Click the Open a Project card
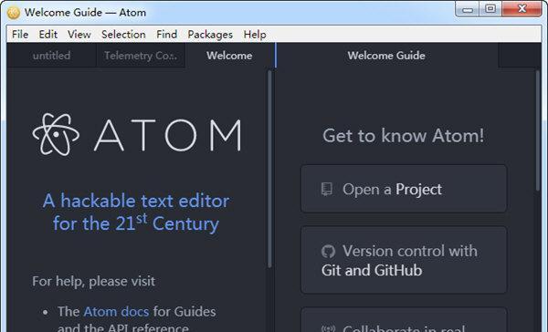 coord(404,189)
